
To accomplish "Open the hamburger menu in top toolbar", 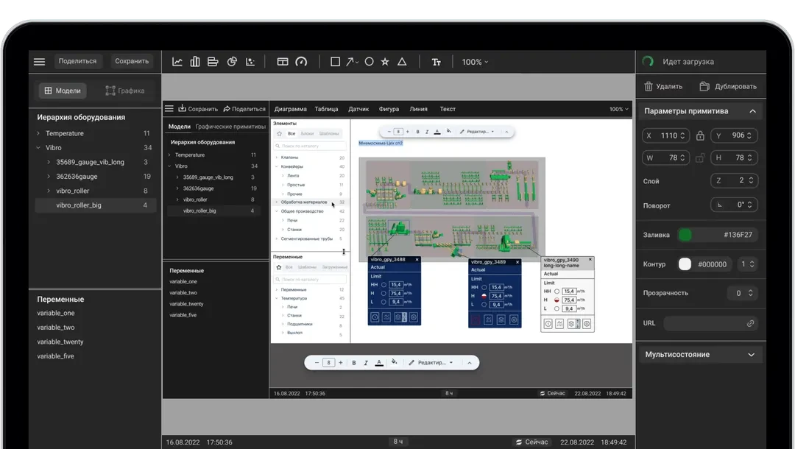I will pyautogui.click(x=40, y=61).
